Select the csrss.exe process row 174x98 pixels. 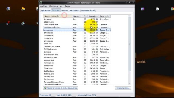tap(77, 44)
